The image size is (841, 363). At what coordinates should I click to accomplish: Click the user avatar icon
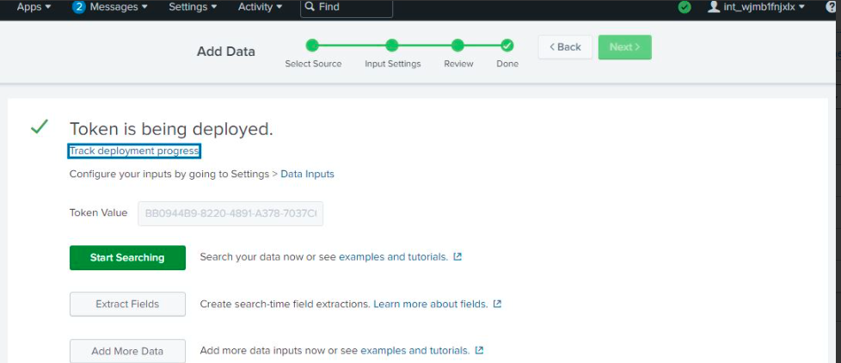pyautogui.click(x=713, y=7)
